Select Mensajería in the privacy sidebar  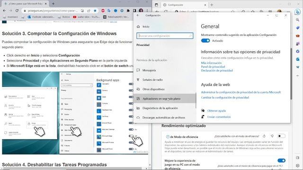(x=165, y=70)
